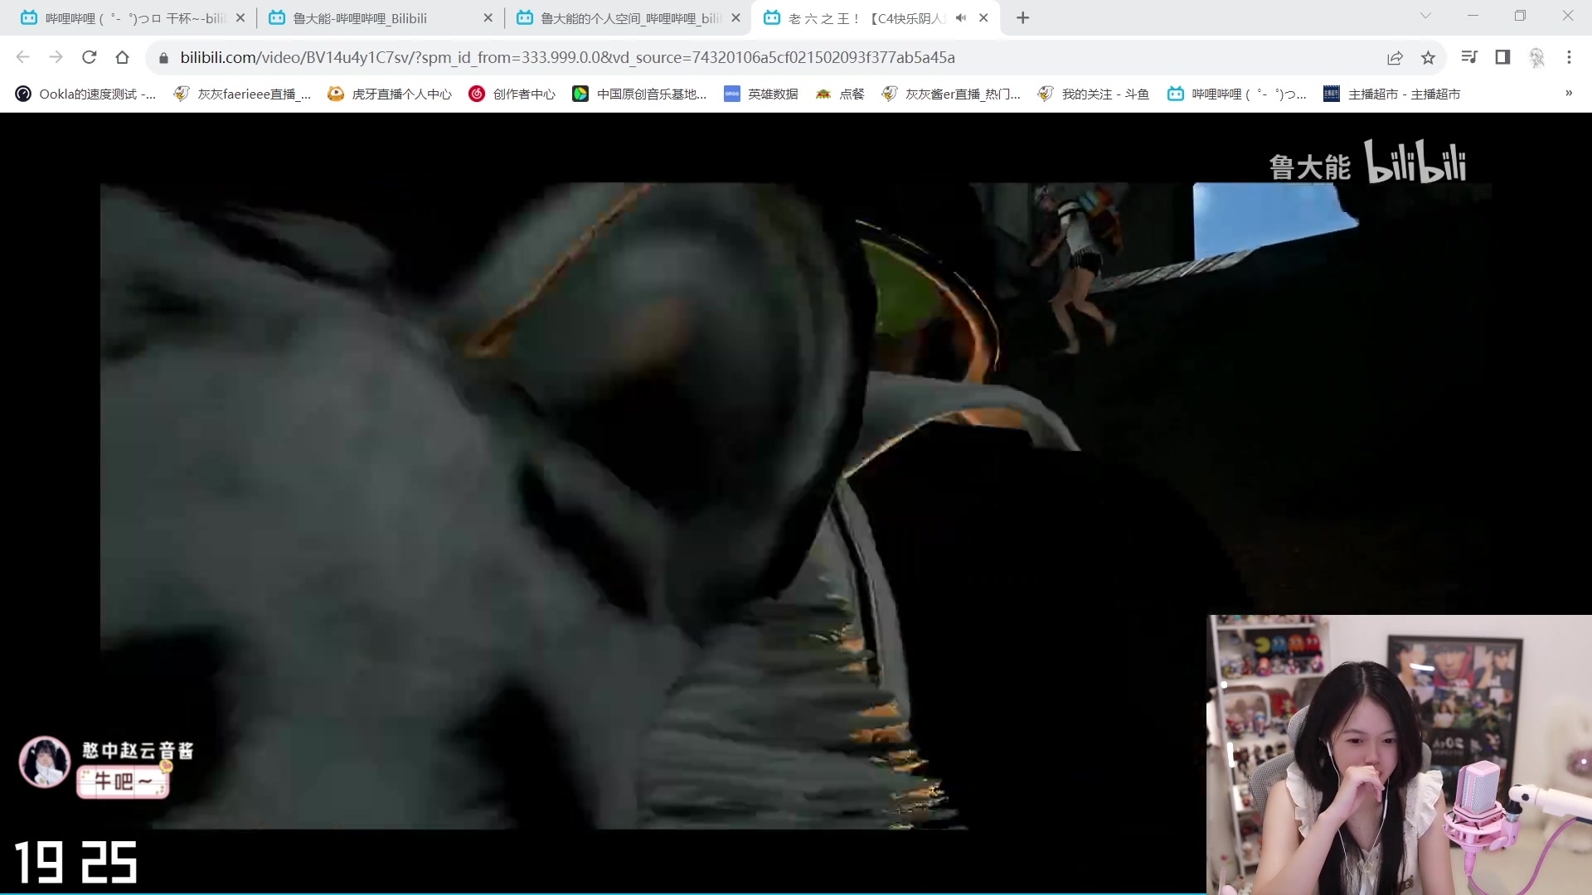Screen dimensions: 1592x895
Task: Open 点餐 bookmark
Action: [x=840, y=94]
